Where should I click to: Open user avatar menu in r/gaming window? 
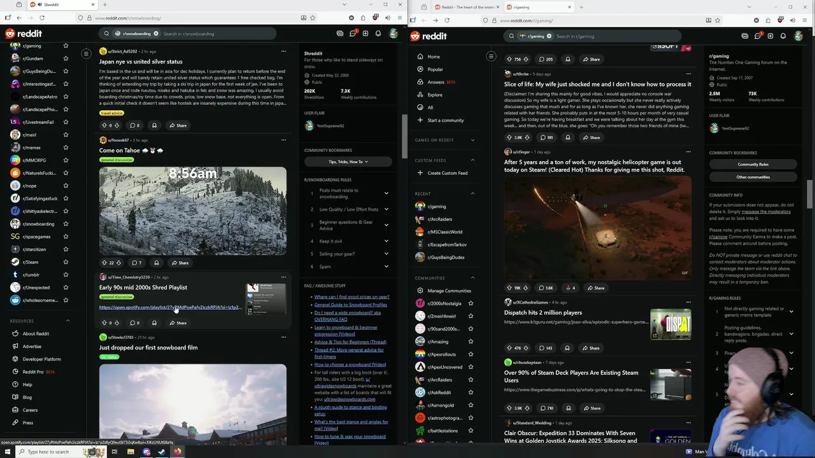(x=798, y=36)
